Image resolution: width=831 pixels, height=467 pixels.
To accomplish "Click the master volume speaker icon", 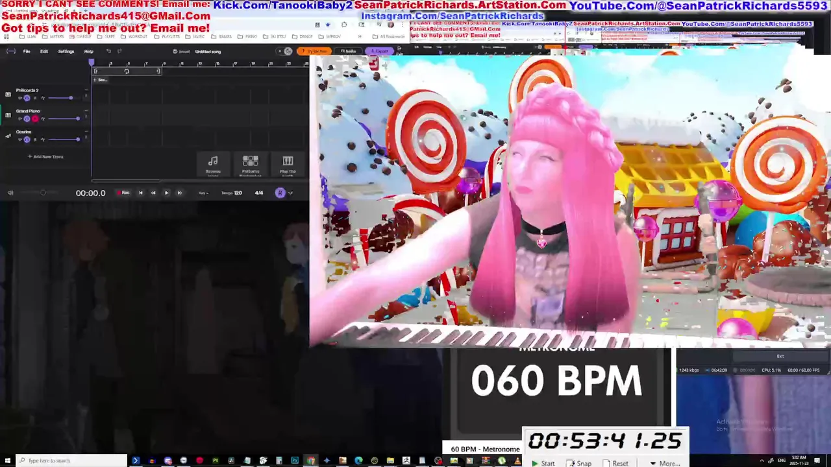I will 10,193.
